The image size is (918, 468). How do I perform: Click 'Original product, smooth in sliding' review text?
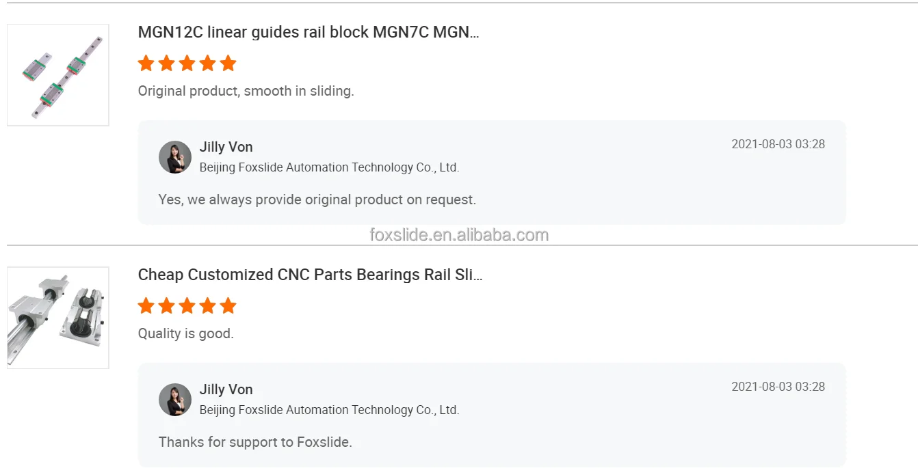pos(246,91)
